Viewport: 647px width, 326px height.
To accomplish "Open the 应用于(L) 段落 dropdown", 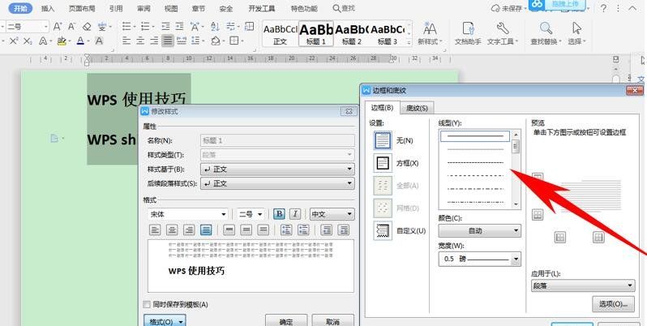I will (x=583, y=285).
